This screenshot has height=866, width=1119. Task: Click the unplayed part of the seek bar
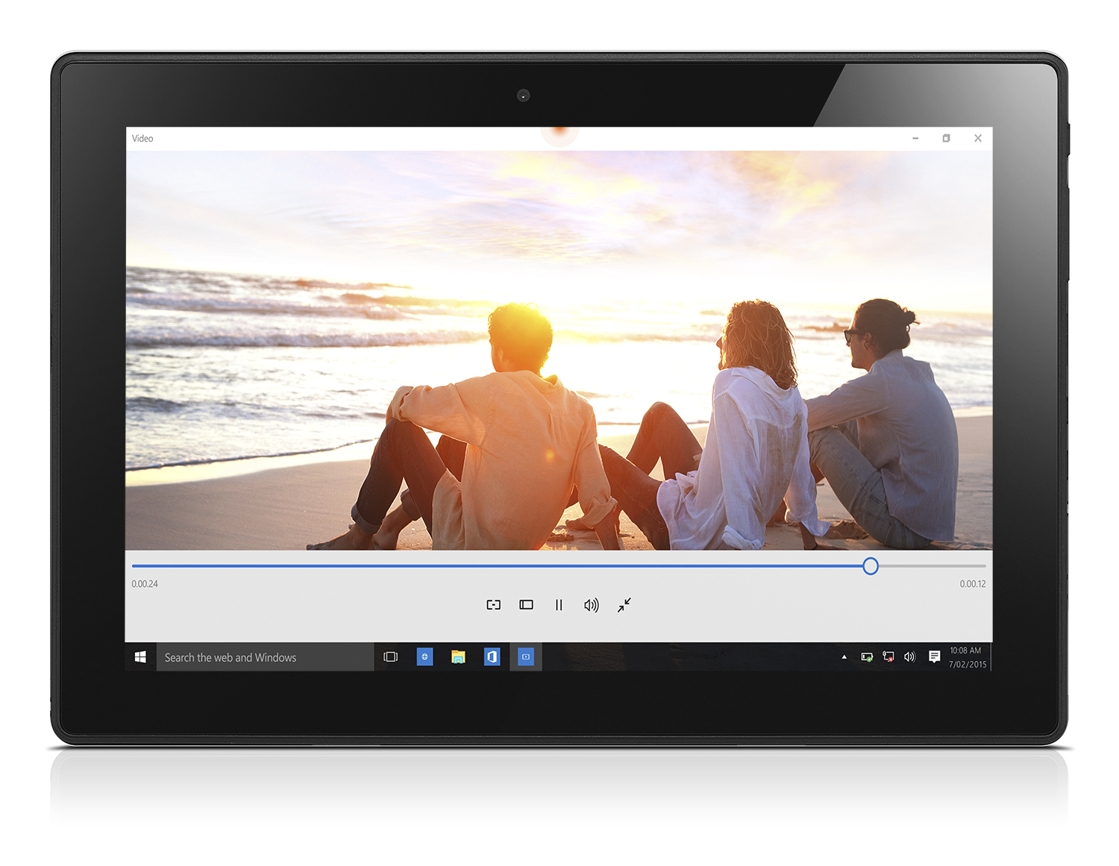932,566
